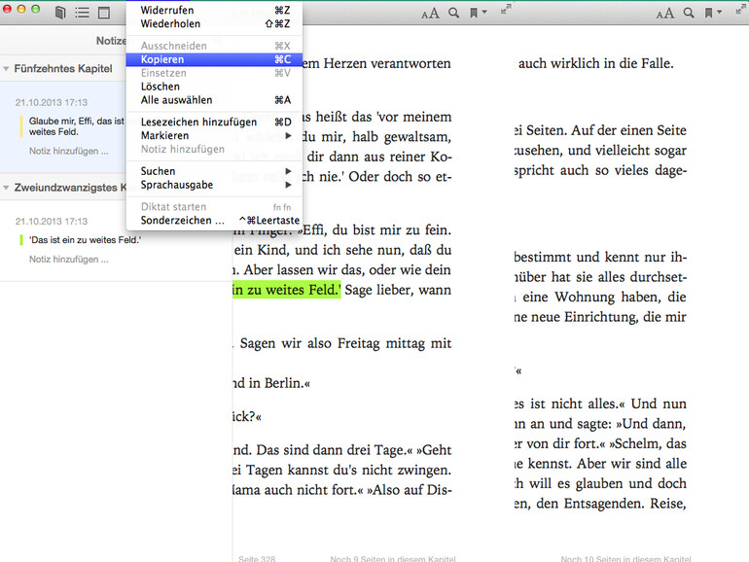Click the search magnifier in right book window
The image size is (749, 562).
point(689,13)
